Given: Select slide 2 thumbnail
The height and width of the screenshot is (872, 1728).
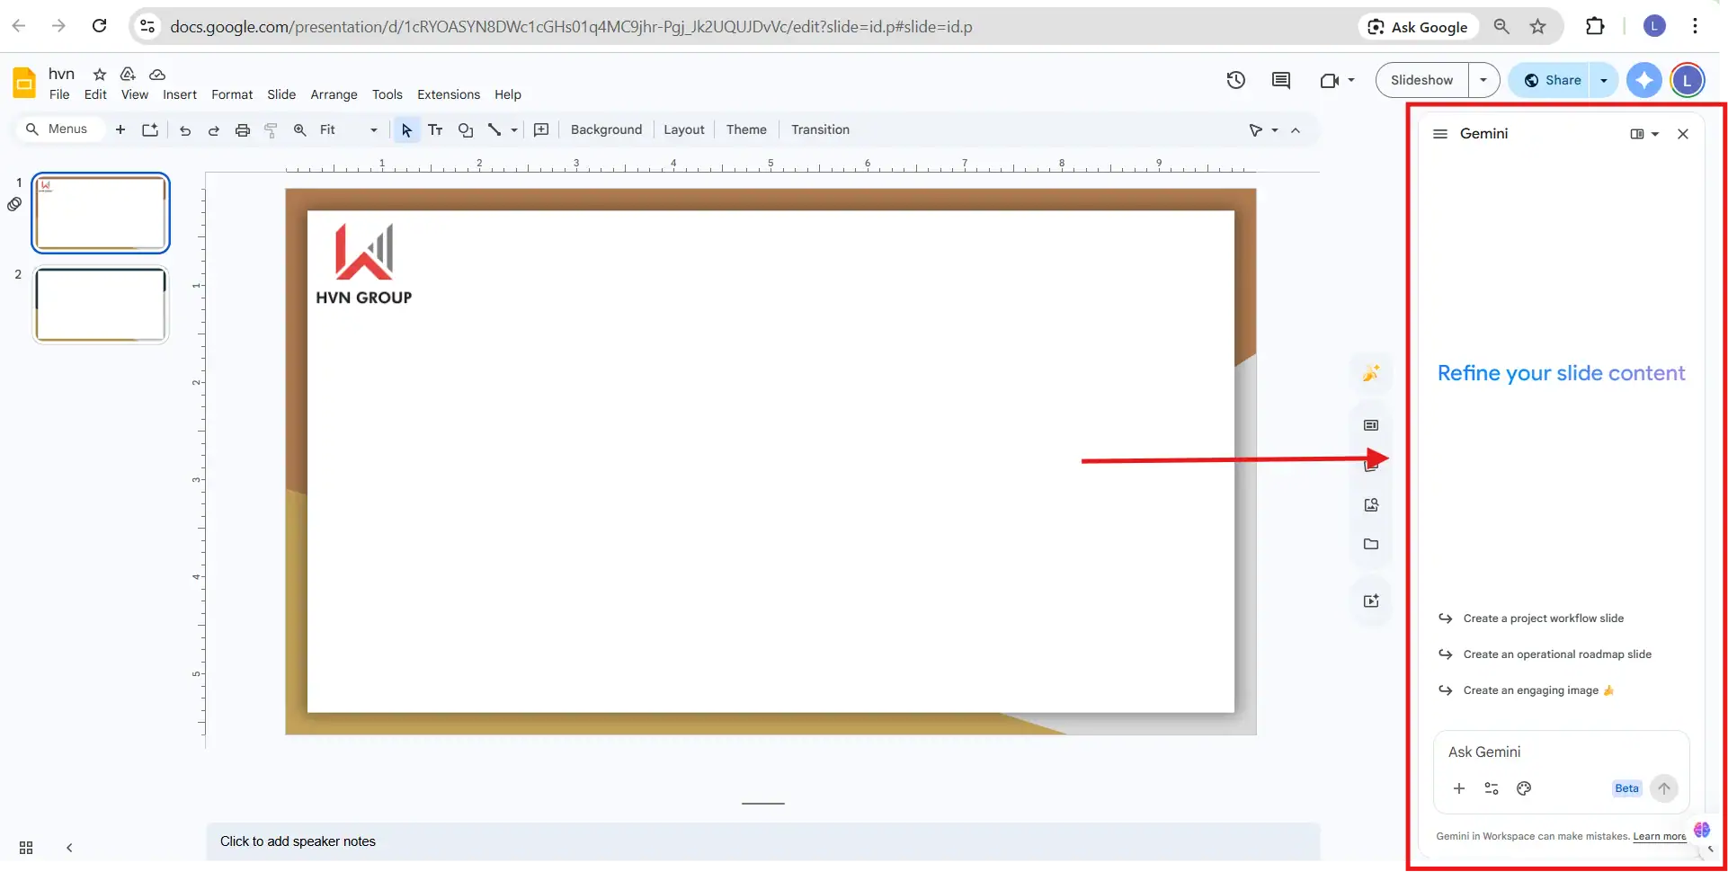Looking at the screenshot, I should [101, 305].
